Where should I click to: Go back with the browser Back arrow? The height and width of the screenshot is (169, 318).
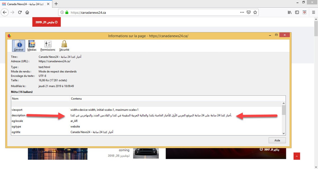tap(5, 12)
